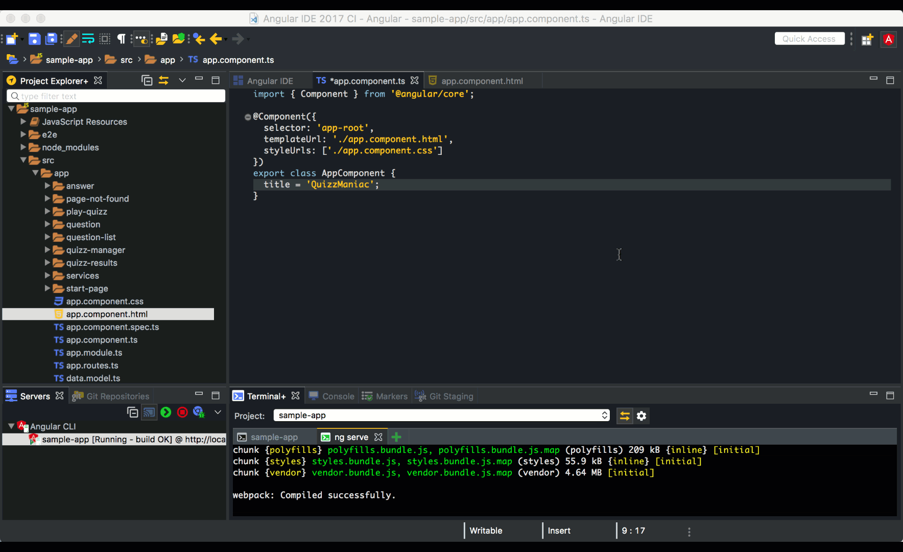Toggle link to active project in Terminal+

coord(625,416)
